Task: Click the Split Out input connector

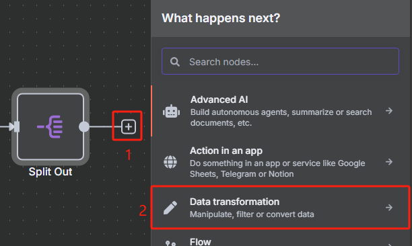Action: (15, 126)
